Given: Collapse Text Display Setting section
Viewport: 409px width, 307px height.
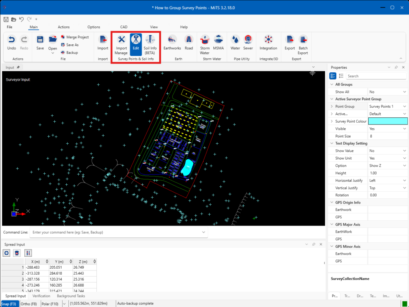Looking at the screenshot, I should (x=332, y=143).
